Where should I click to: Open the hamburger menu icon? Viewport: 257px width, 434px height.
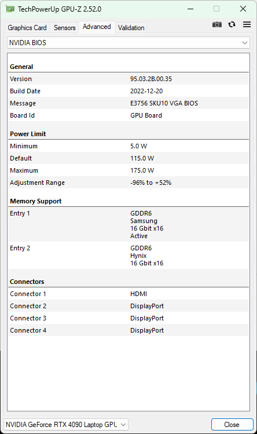pyautogui.click(x=247, y=24)
